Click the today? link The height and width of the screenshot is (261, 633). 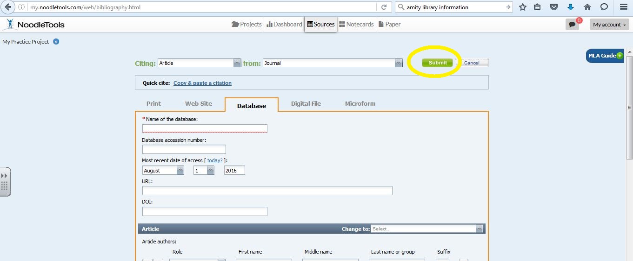click(x=215, y=160)
